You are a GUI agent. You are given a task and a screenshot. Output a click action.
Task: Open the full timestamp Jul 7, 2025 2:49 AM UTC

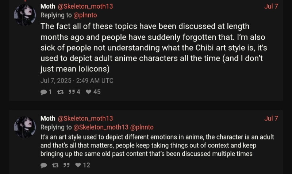click(x=77, y=80)
